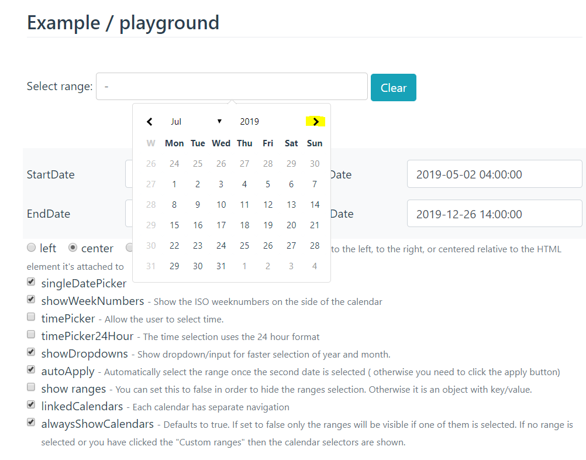This screenshot has width=586, height=460.
Task: Open the Jul month dropdown
Action: click(176, 121)
